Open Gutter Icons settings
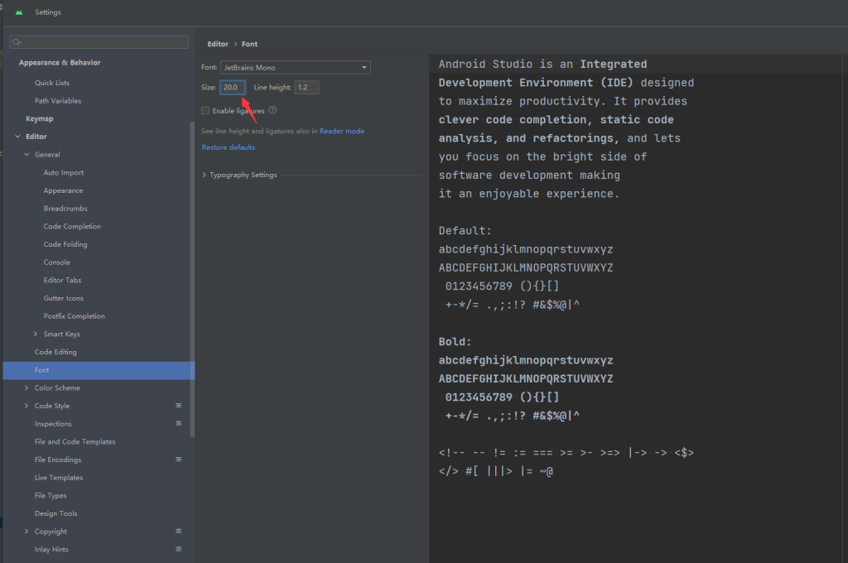Viewport: 848px width, 563px height. tap(63, 298)
